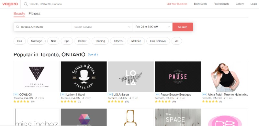Click LOLA Salon distance arrow icon
The width and height of the screenshot is (259, 126).
[x=130, y=98]
